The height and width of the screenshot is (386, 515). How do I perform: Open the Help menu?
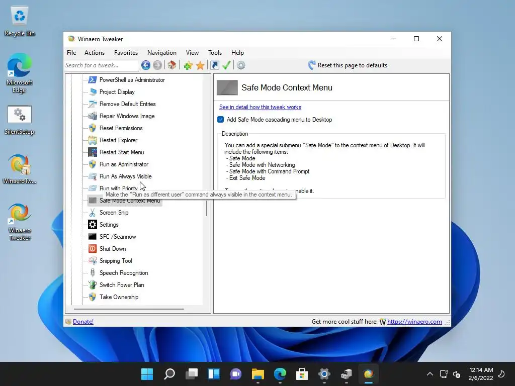coord(237,52)
